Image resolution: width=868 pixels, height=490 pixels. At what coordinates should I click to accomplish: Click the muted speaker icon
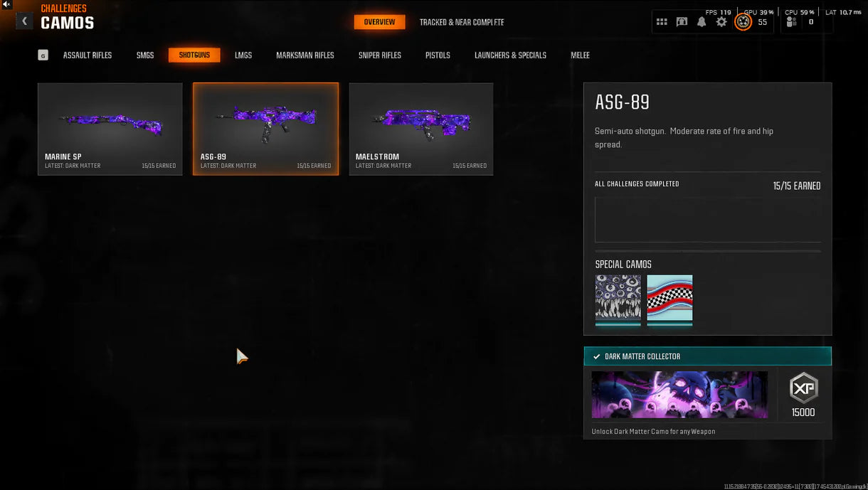[x=7, y=5]
